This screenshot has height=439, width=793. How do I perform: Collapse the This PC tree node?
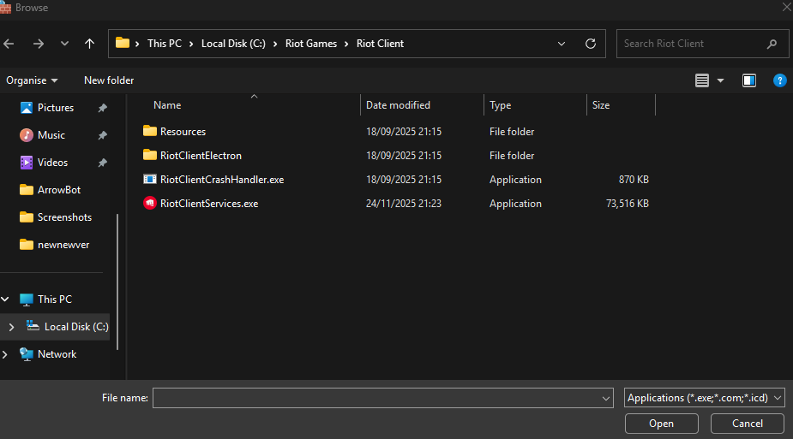click(x=6, y=300)
